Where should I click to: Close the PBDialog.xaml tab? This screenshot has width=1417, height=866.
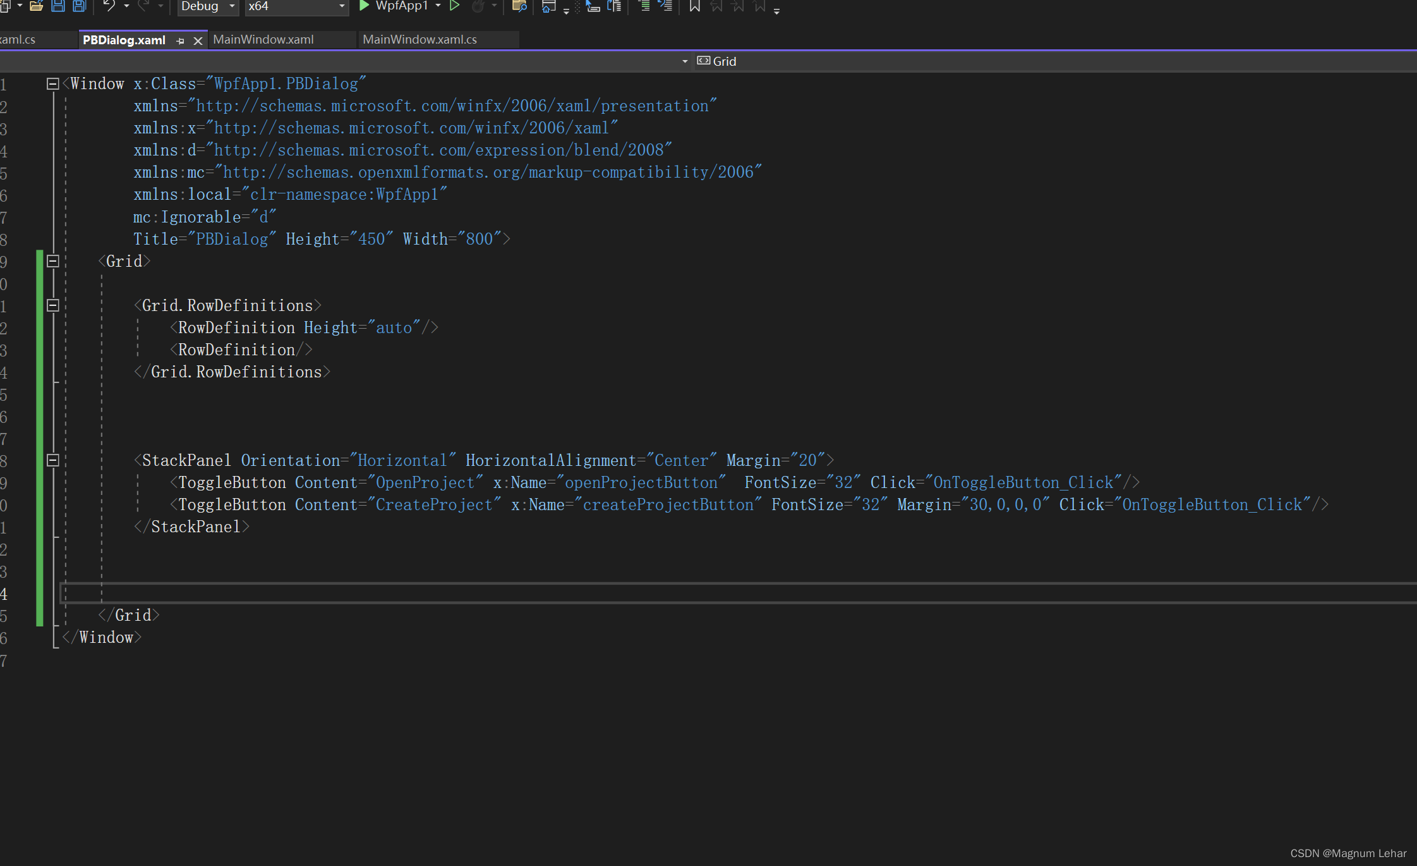click(x=198, y=40)
